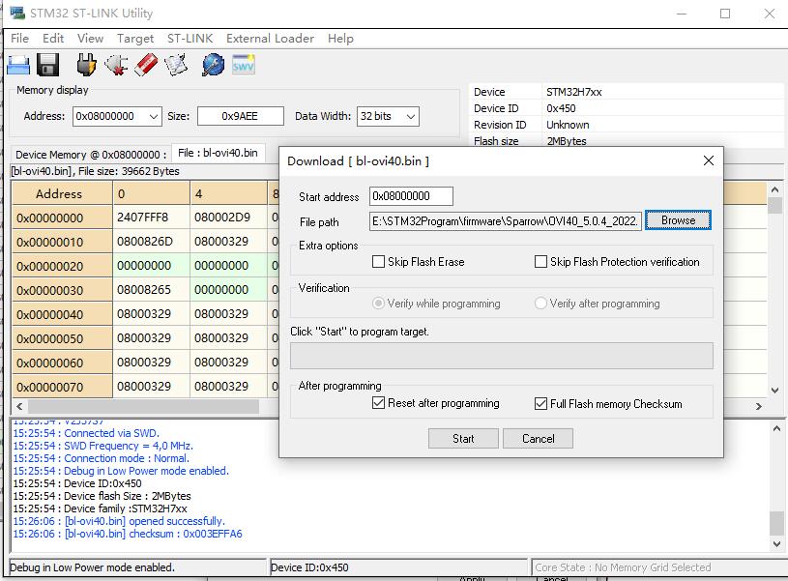Click memory grid scroll right arrow
This screenshot has height=581, width=788.
(759, 406)
